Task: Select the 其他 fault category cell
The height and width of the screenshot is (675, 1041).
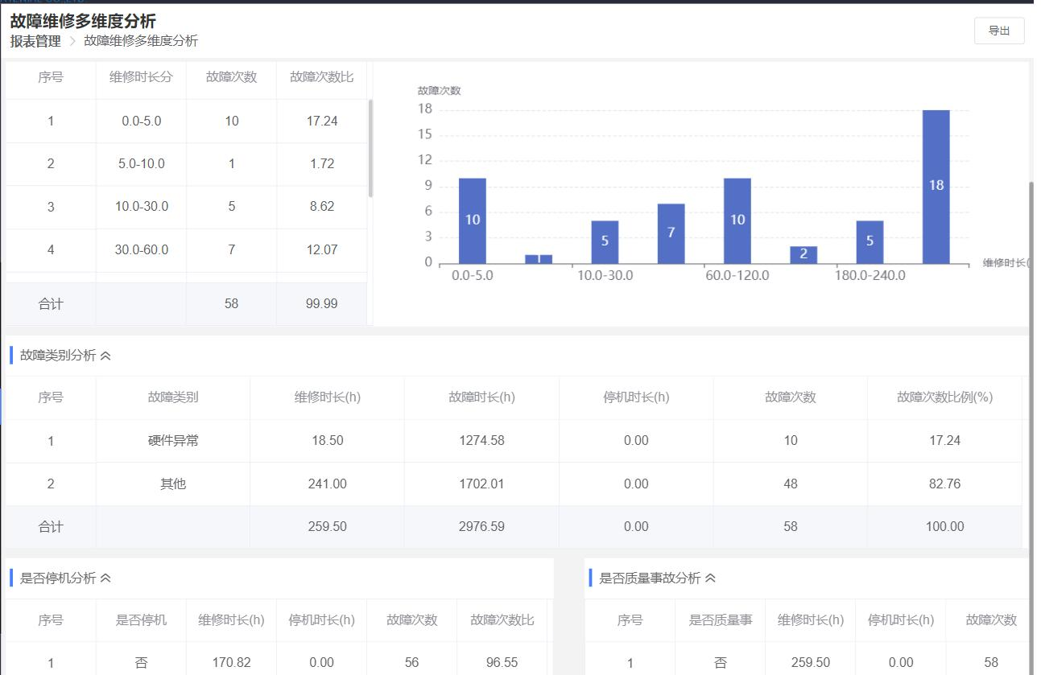Action: (x=173, y=484)
